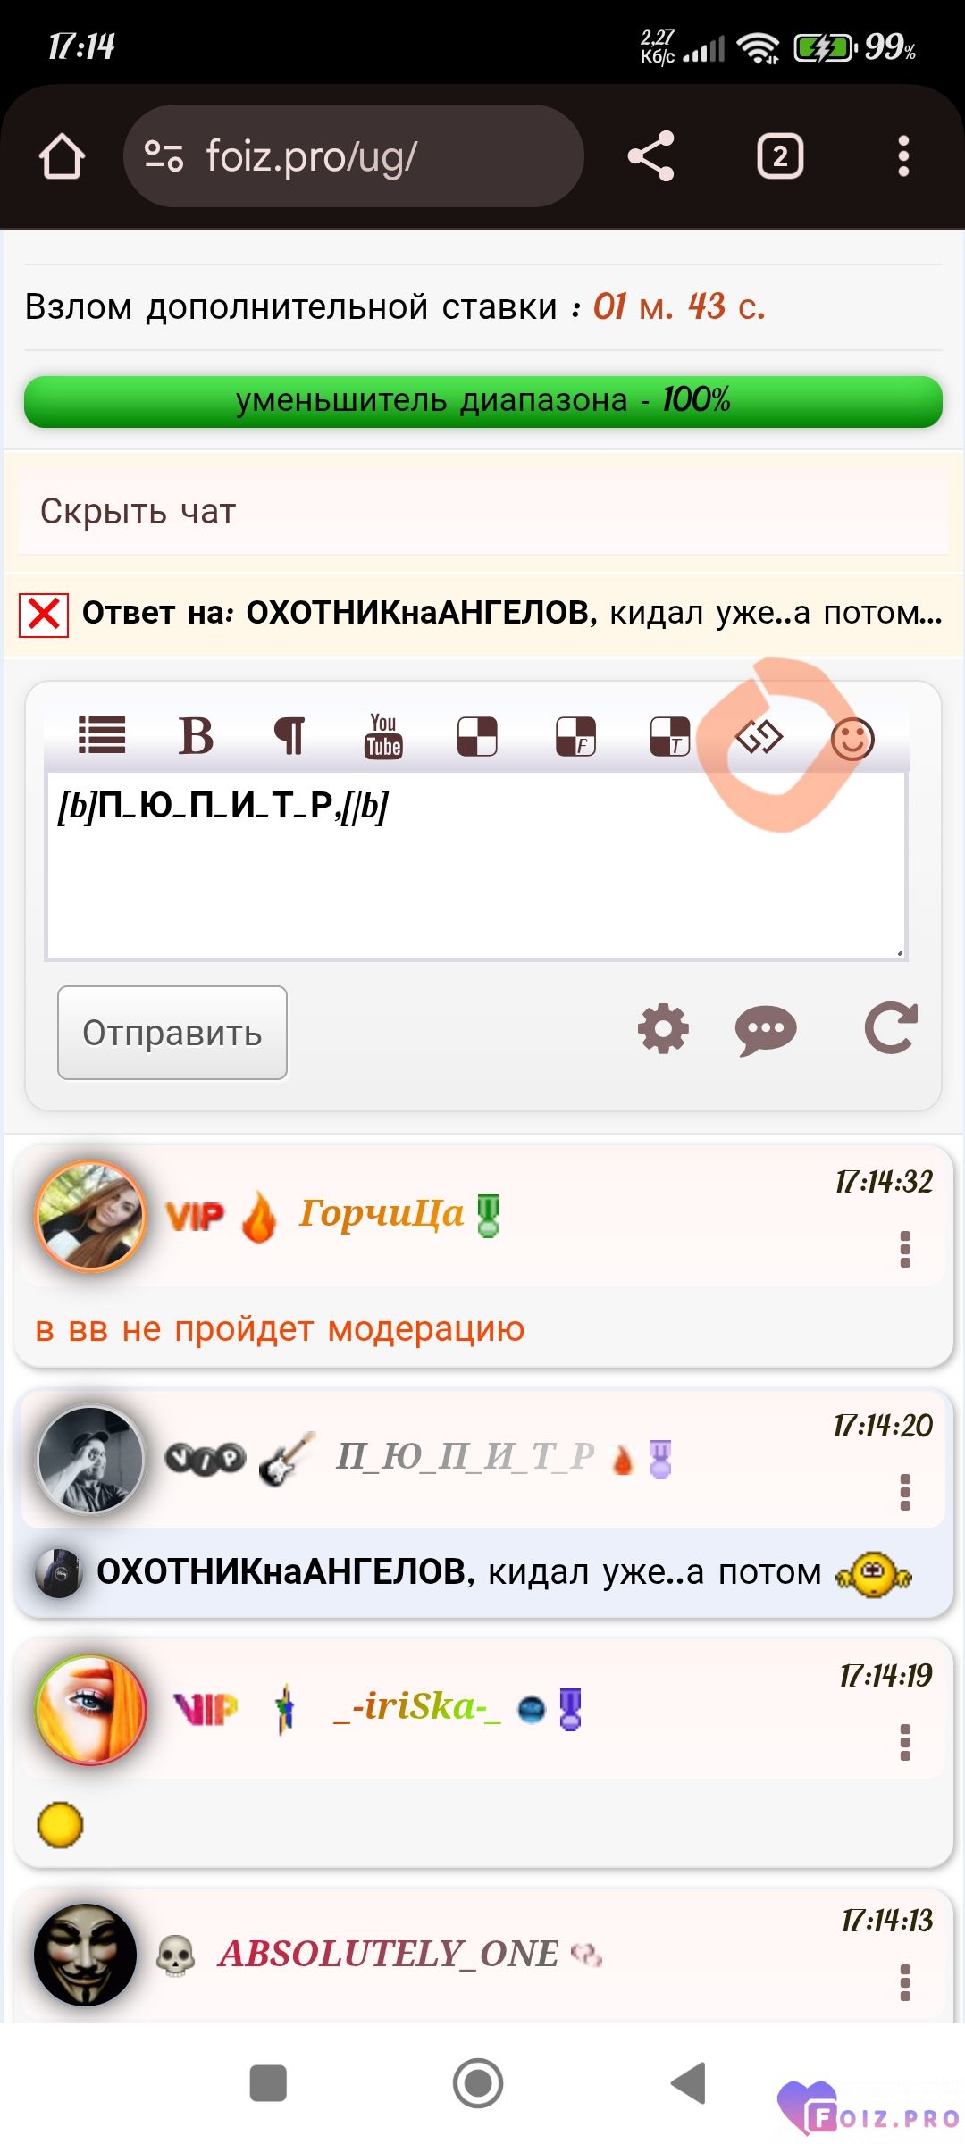Open ABSOLUTELY_ONE user profile name

point(389,1954)
